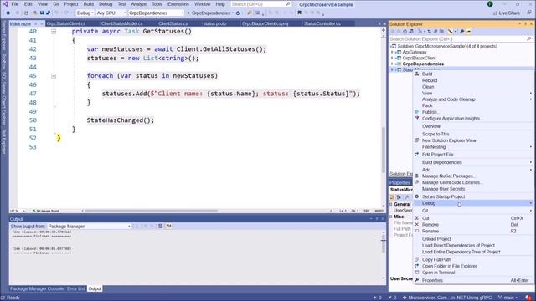This screenshot has width=536, height=301.
Task: Open the Extensions menu
Action: point(178,4)
